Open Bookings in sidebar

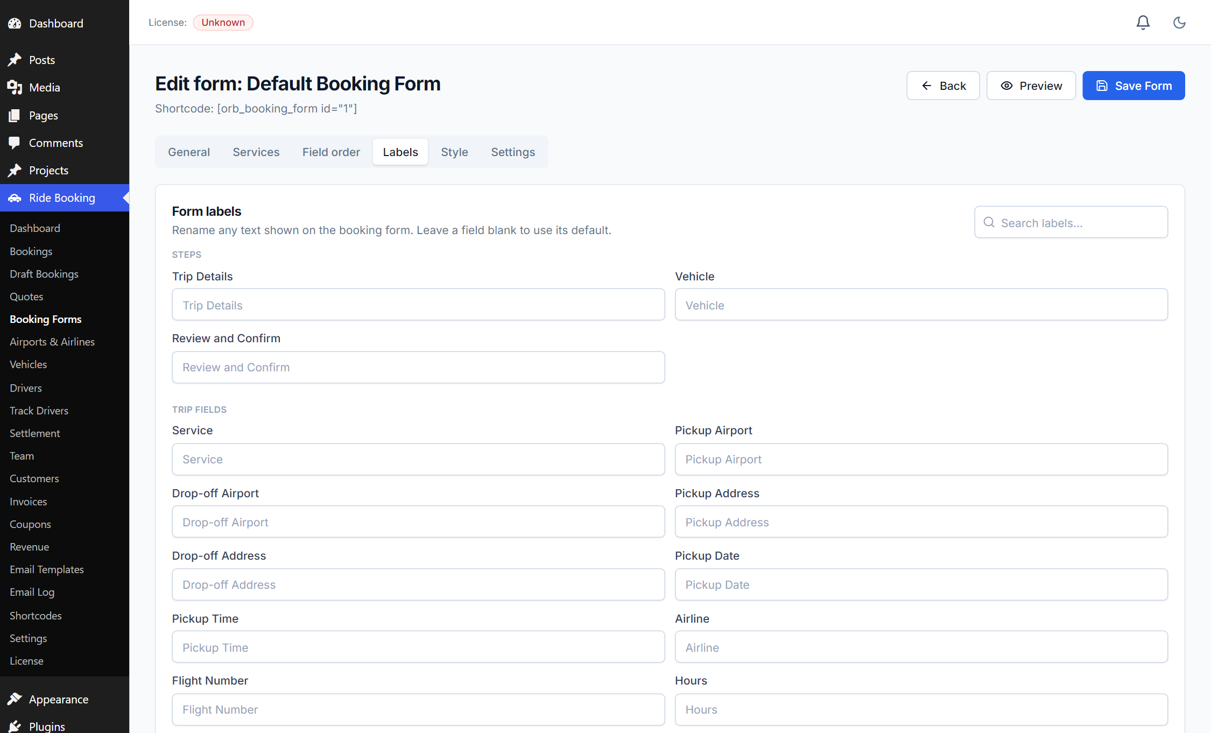(31, 251)
